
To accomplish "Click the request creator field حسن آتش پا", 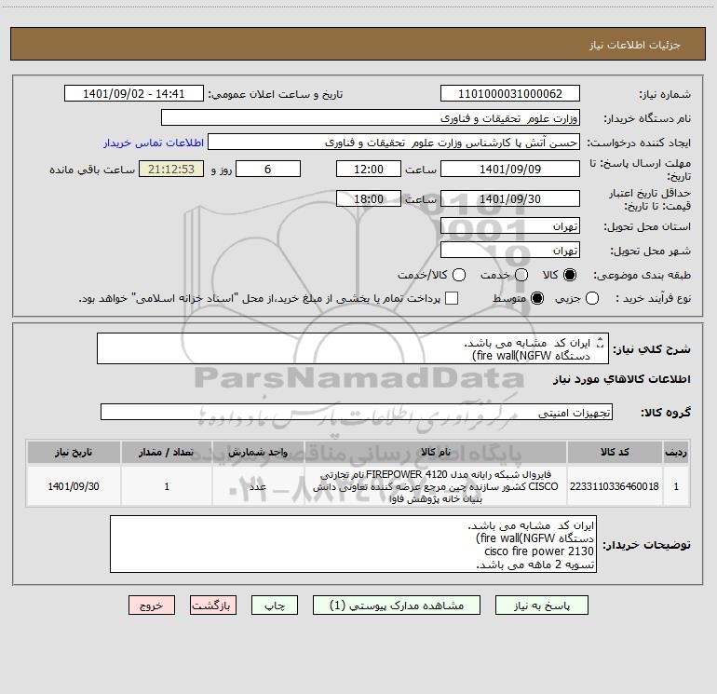I will tap(394, 143).
